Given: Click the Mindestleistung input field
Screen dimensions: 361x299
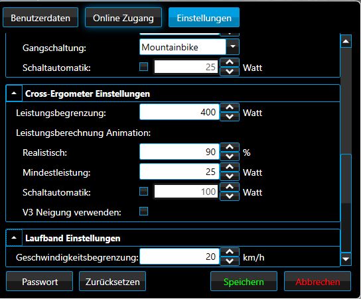Looking at the screenshot, I should tap(179, 172).
